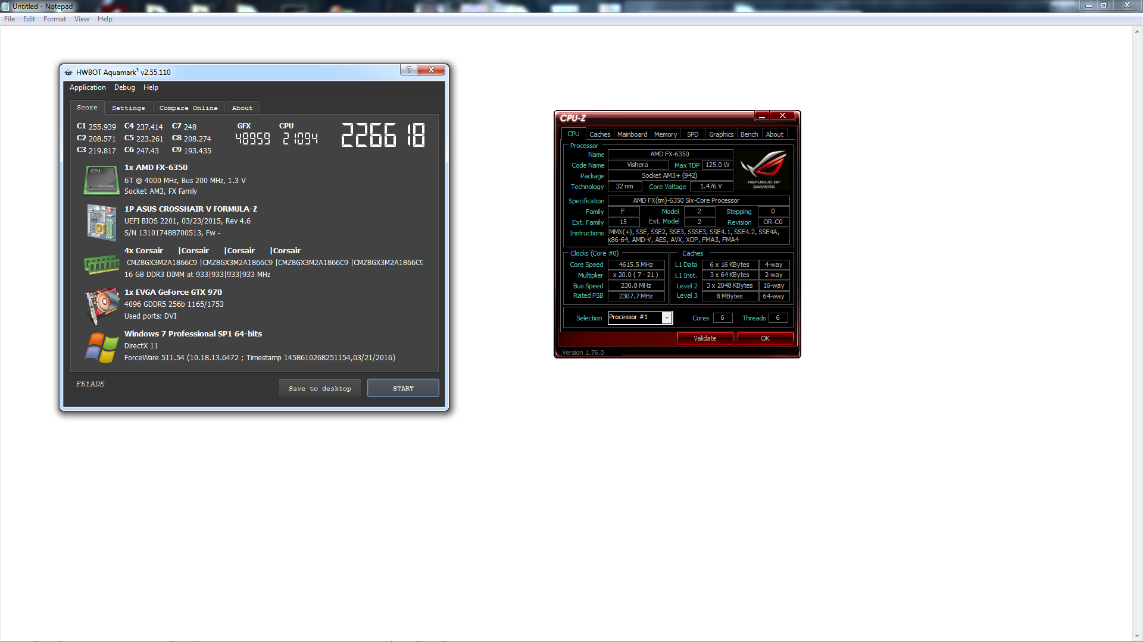1143x642 pixels.
Task: Select the SPD tab in CPU-Z
Action: point(693,135)
